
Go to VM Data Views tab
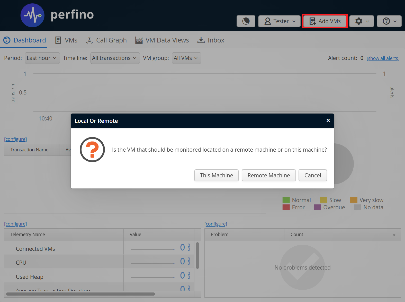[x=162, y=40]
